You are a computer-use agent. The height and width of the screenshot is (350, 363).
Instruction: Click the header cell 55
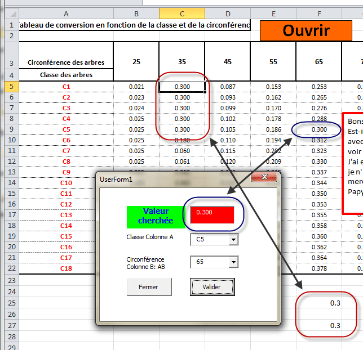[x=273, y=61]
